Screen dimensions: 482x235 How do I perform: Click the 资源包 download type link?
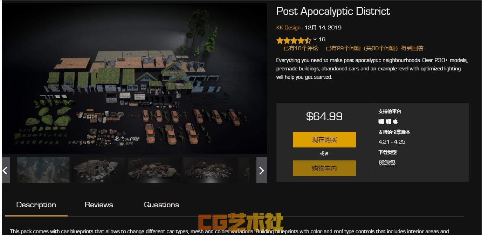(387, 163)
